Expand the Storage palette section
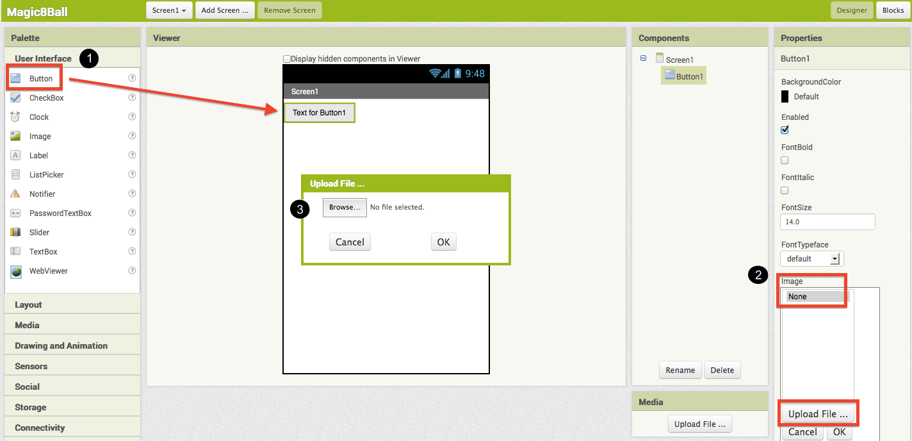Image resolution: width=912 pixels, height=441 pixels. [x=72, y=407]
